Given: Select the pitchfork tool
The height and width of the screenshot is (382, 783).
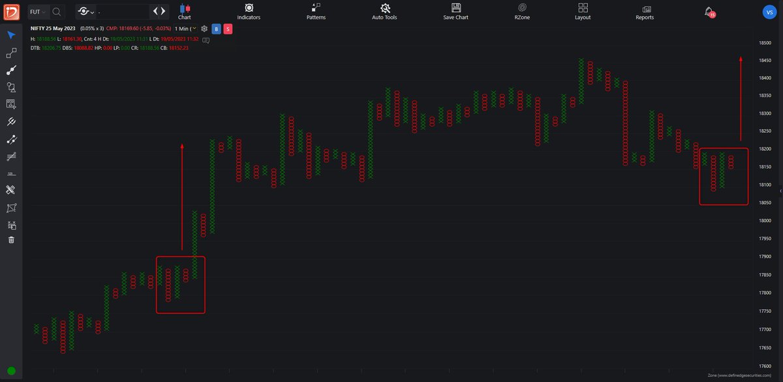Looking at the screenshot, I should click(x=11, y=121).
